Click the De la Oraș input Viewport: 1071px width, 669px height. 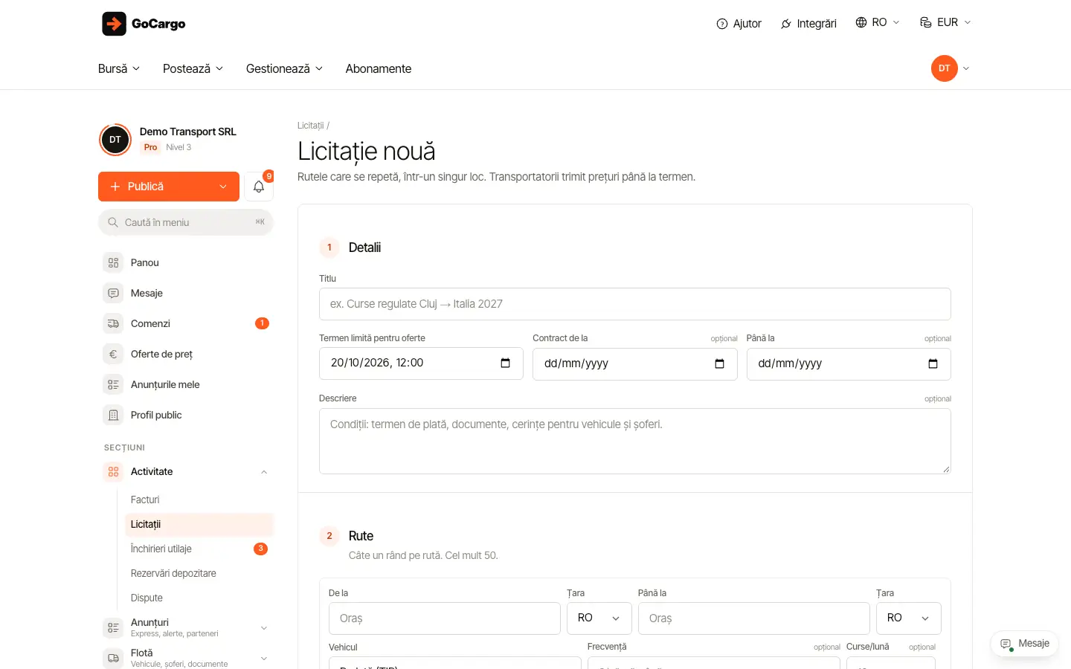pyautogui.click(x=445, y=618)
